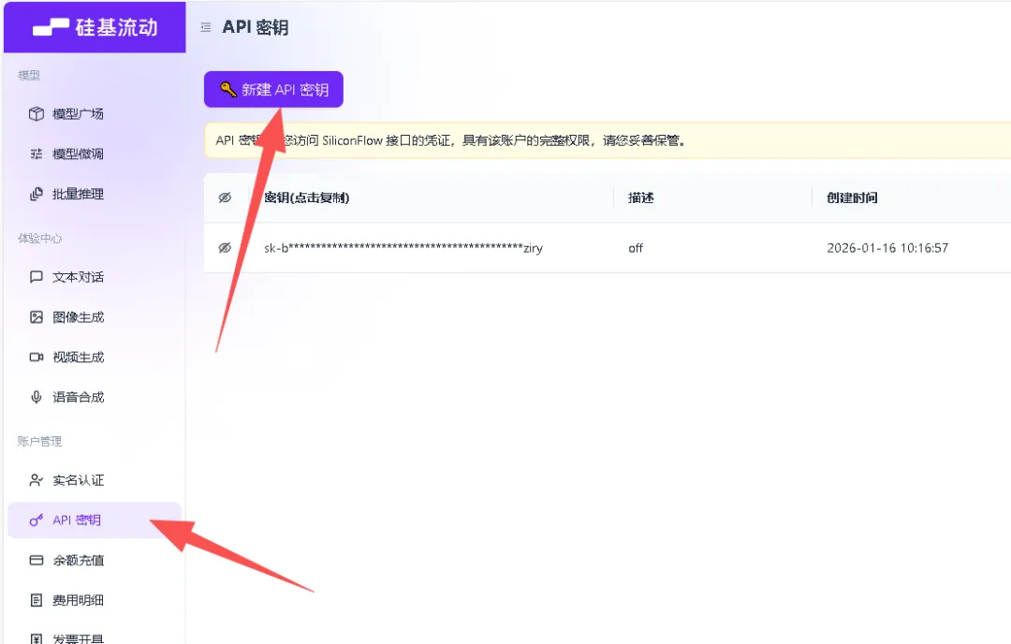This screenshot has width=1011, height=644.
Task: Open 模型微调 sliders icon
Action: click(x=37, y=154)
